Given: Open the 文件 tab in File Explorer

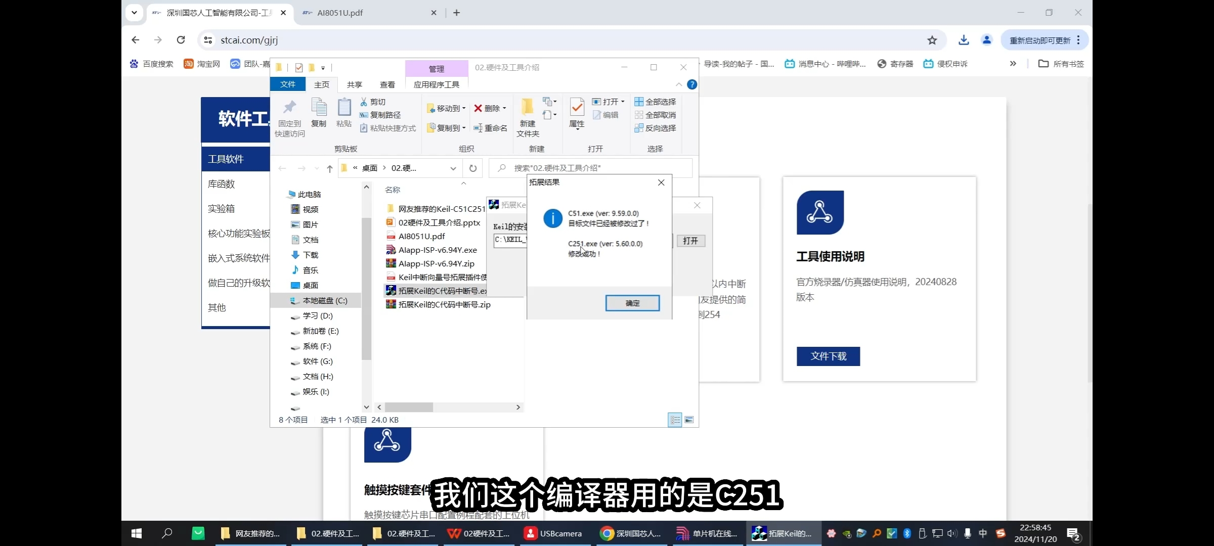Looking at the screenshot, I should click(288, 84).
